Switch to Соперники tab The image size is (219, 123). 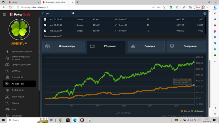click(186, 46)
